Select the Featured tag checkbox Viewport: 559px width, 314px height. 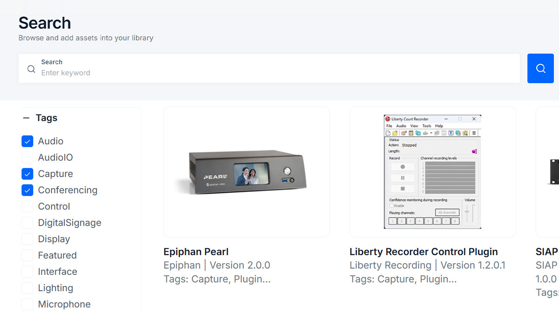click(27, 255)
